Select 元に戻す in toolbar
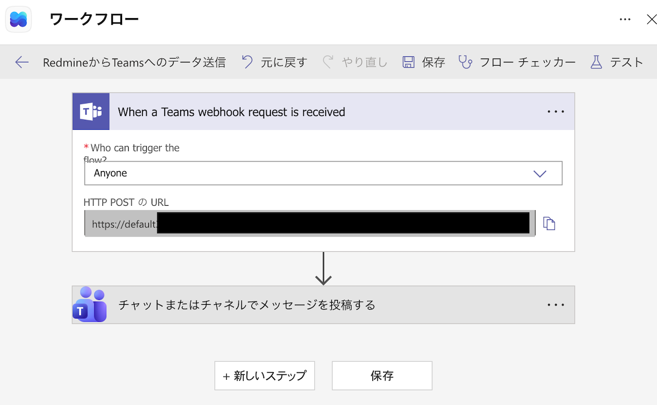 point(284,62)
